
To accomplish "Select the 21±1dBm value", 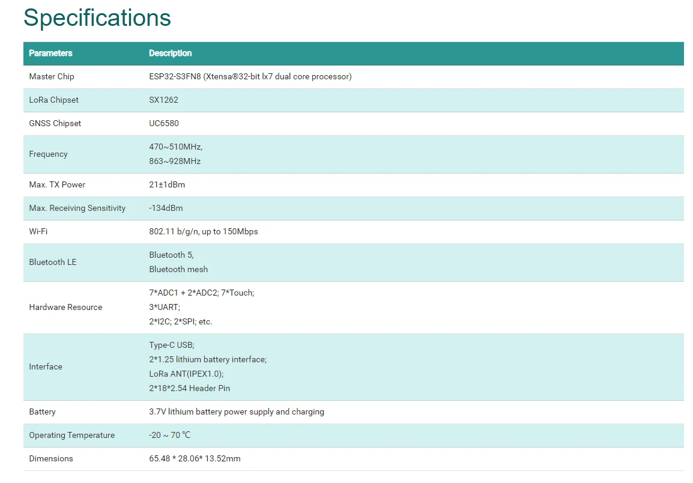I will 167,185.
